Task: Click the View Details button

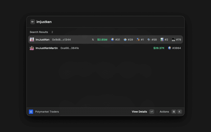Action: coord(139,112)
